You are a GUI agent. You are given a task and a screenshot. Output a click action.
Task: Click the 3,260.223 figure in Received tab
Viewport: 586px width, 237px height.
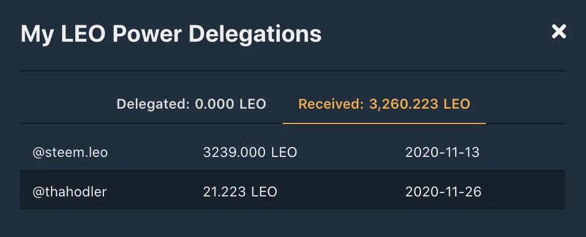point(403,104)
